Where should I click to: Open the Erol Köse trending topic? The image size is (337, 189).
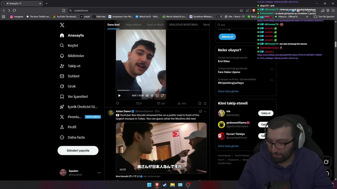pos(224,61)
